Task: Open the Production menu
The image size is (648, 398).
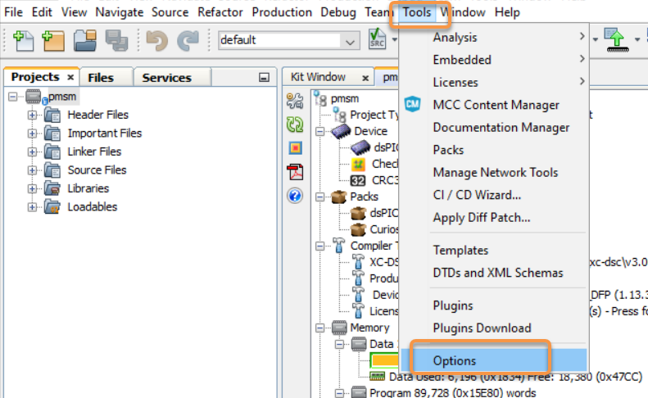Action: click(x=282, y=12)
